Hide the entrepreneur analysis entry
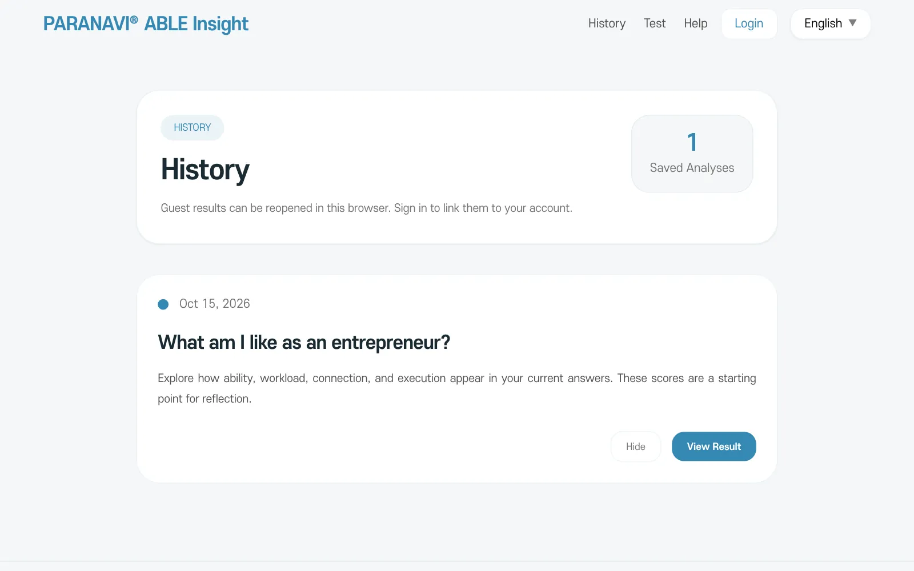This screenshot has height=571, width=914. (x=636, y=447)
